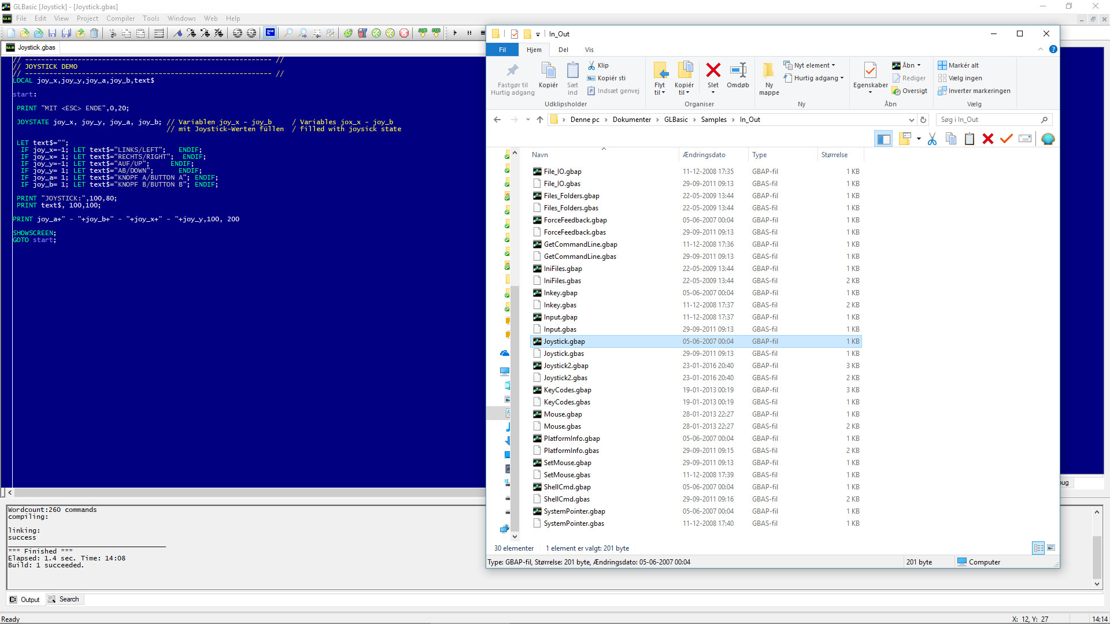Viewport: 1110px width, 624px height.
Task: Open Joystick2.gbap file in explorer
Action: [x=565, y=365]
